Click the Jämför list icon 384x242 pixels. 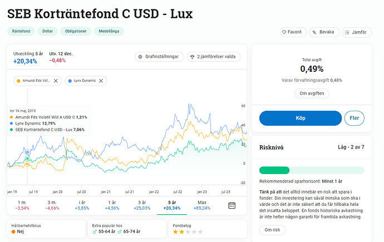(347, 32)
